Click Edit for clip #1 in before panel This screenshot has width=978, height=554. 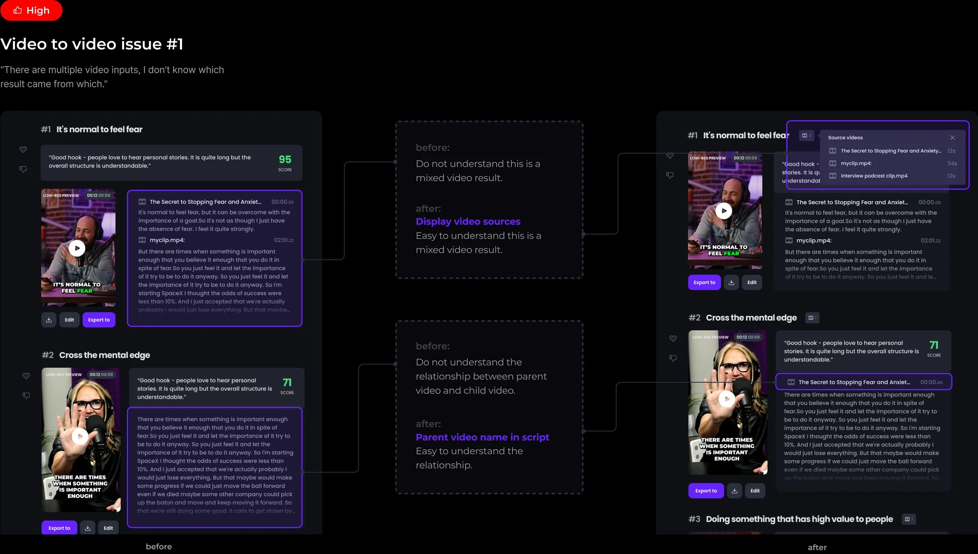(69, 320)
